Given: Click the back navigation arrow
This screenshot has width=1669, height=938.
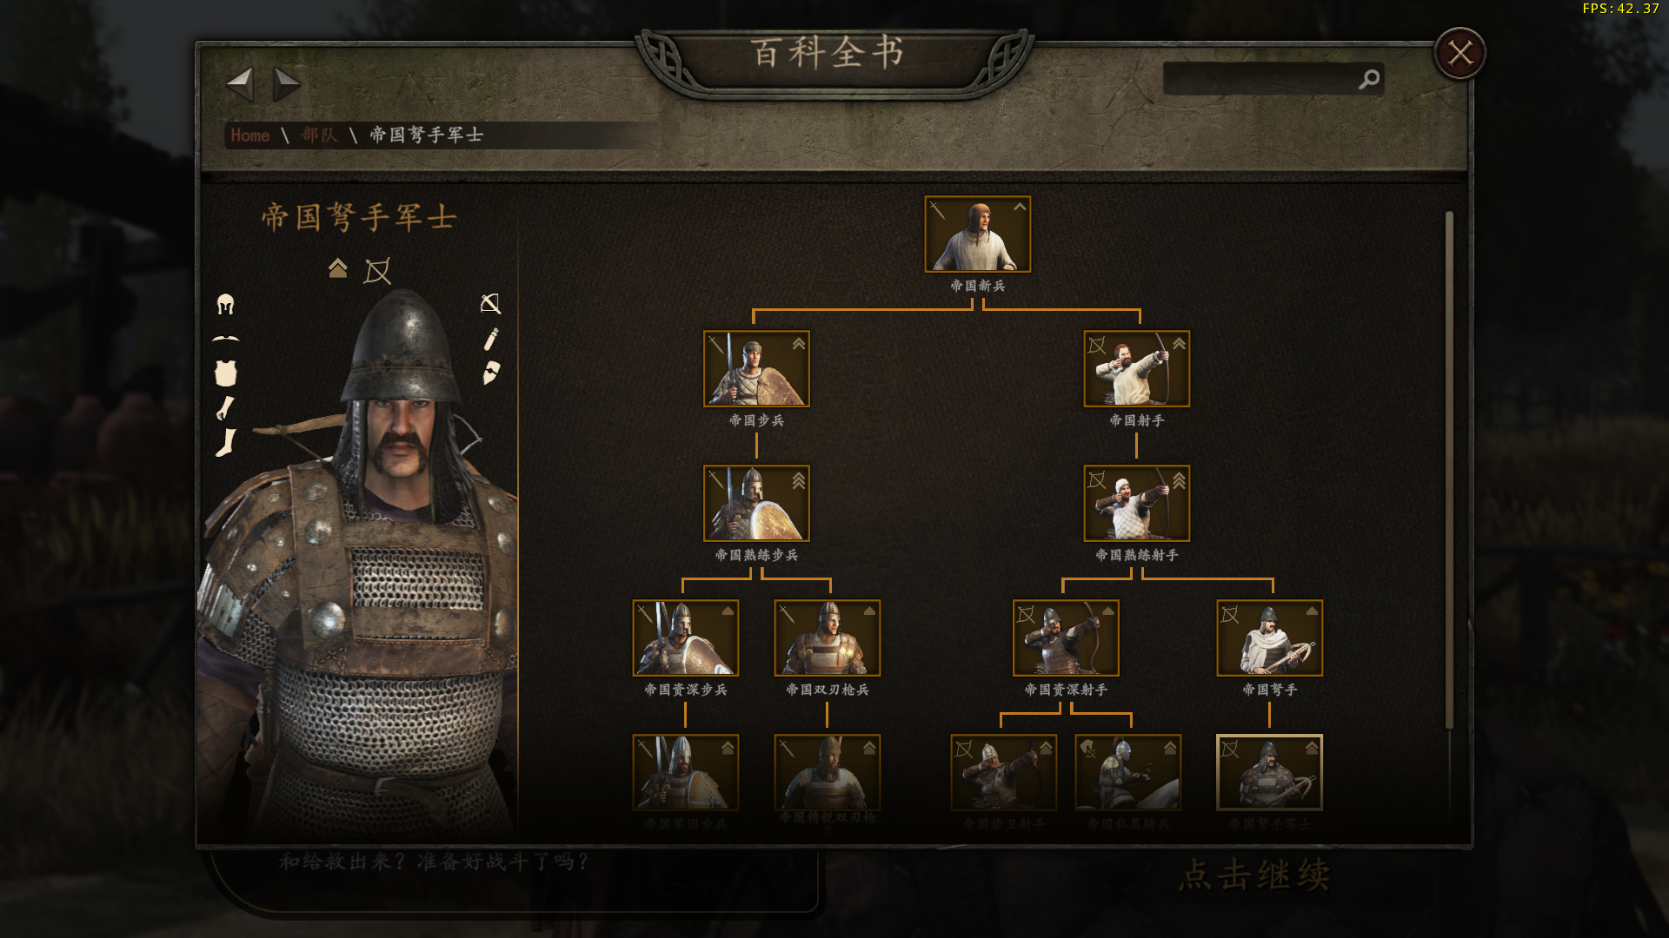Looking at the screenshot, I should 239,84.
